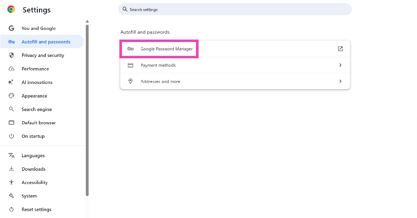Click the person icon for Accessibility

11,183
